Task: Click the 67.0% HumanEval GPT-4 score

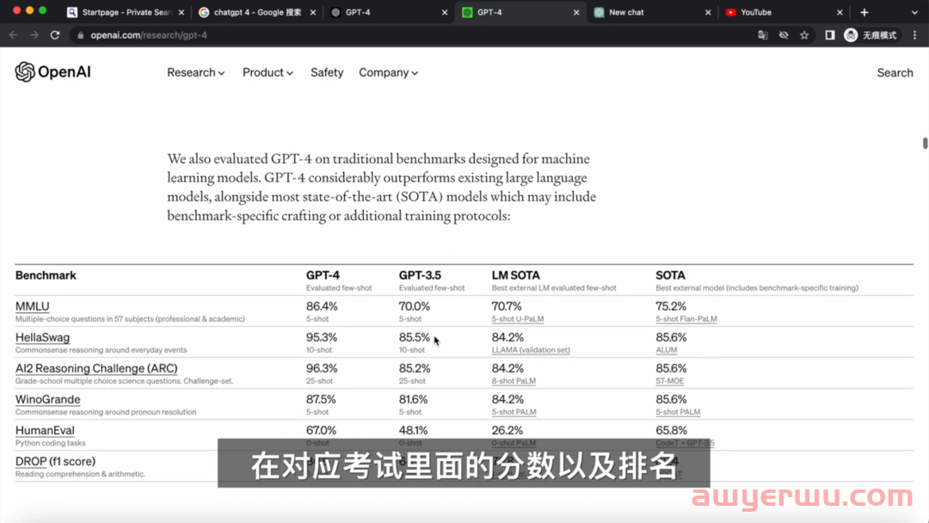Action: click(x=321, y=431)
